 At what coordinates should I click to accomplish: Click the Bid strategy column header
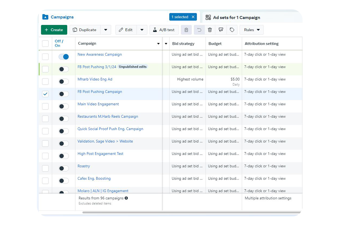point(183,43)
